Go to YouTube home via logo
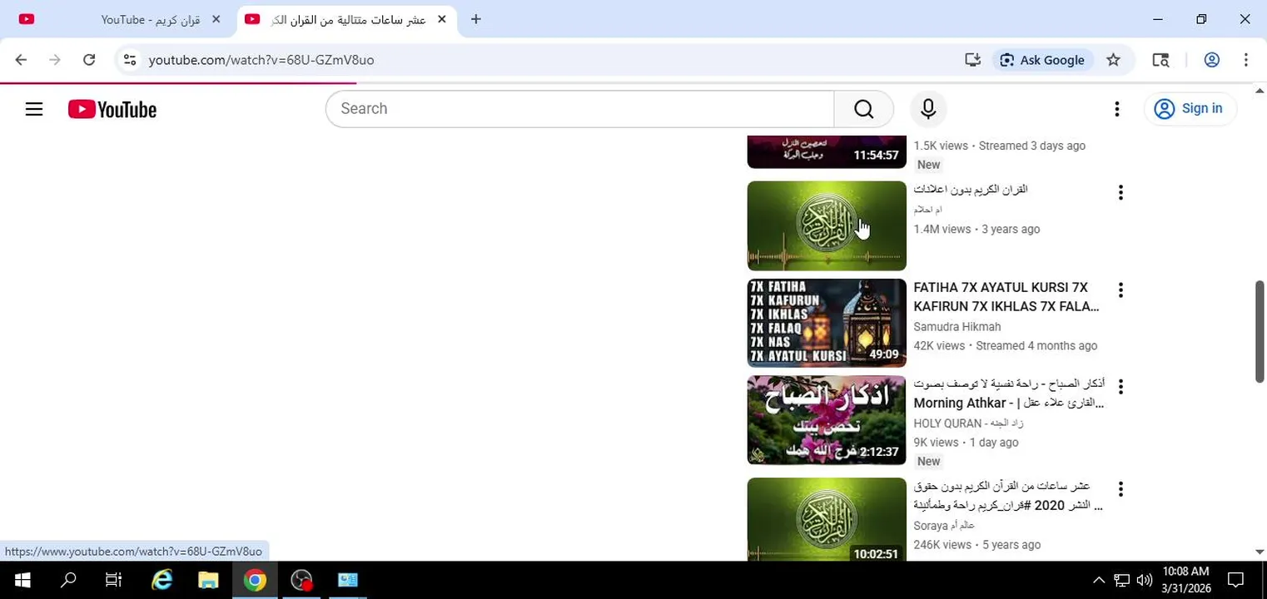The image size is (1267, 599). (x=112, y=110)
